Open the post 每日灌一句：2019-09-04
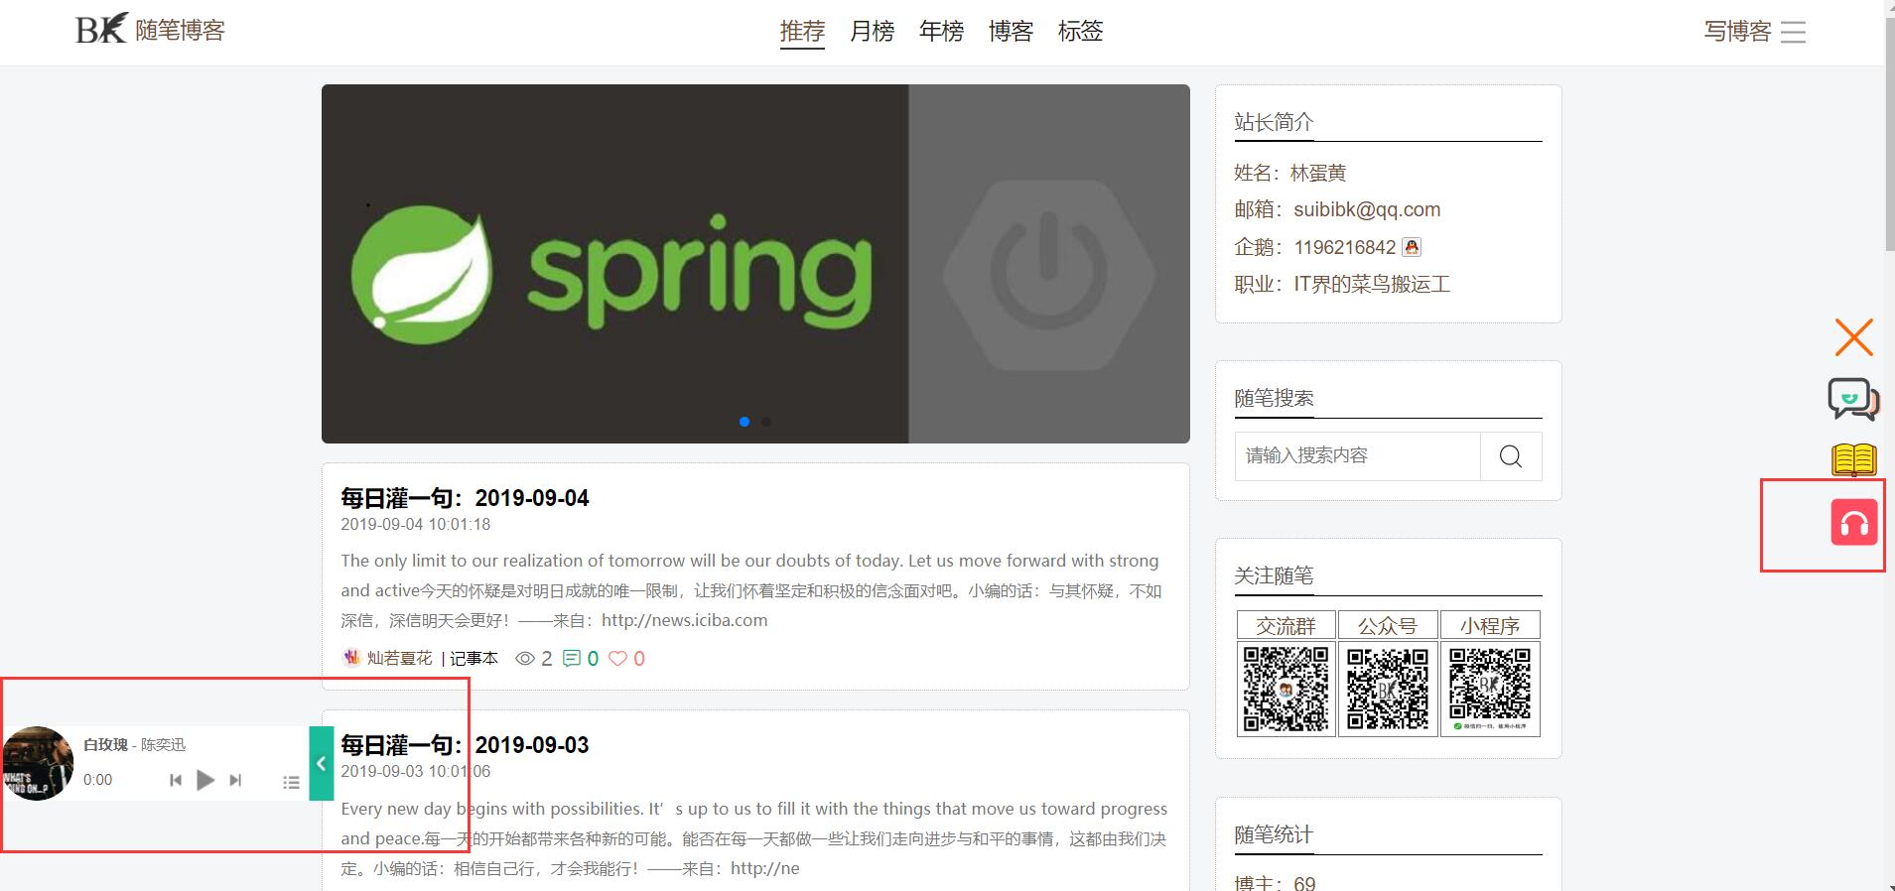 click(x=465, y=498)
